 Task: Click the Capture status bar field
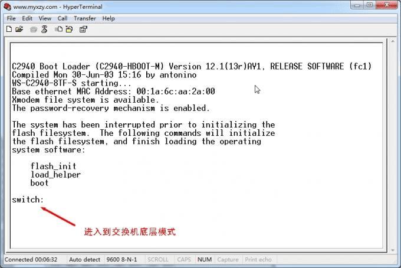(x=228, y=260)
